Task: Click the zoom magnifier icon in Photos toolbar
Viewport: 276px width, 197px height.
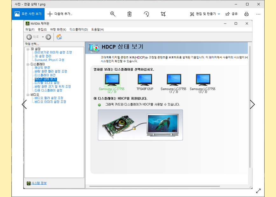Action: coord(113,14)
